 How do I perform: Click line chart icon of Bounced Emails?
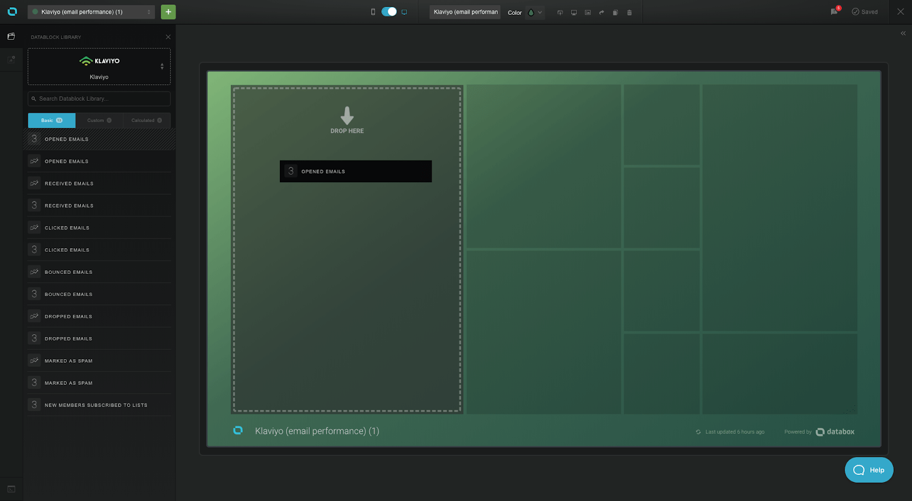[x=34, y=272]
